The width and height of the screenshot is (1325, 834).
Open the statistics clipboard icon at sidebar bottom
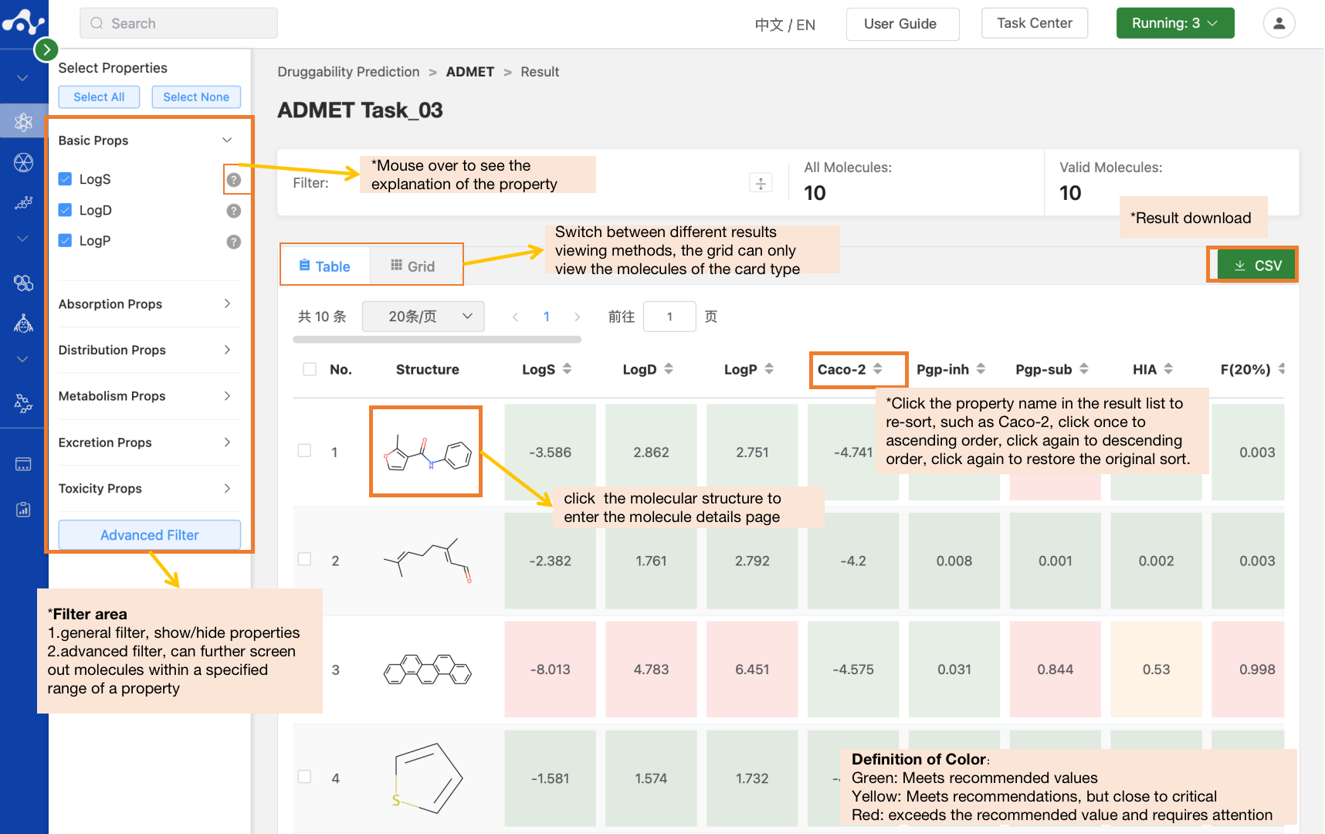(23, 509)
